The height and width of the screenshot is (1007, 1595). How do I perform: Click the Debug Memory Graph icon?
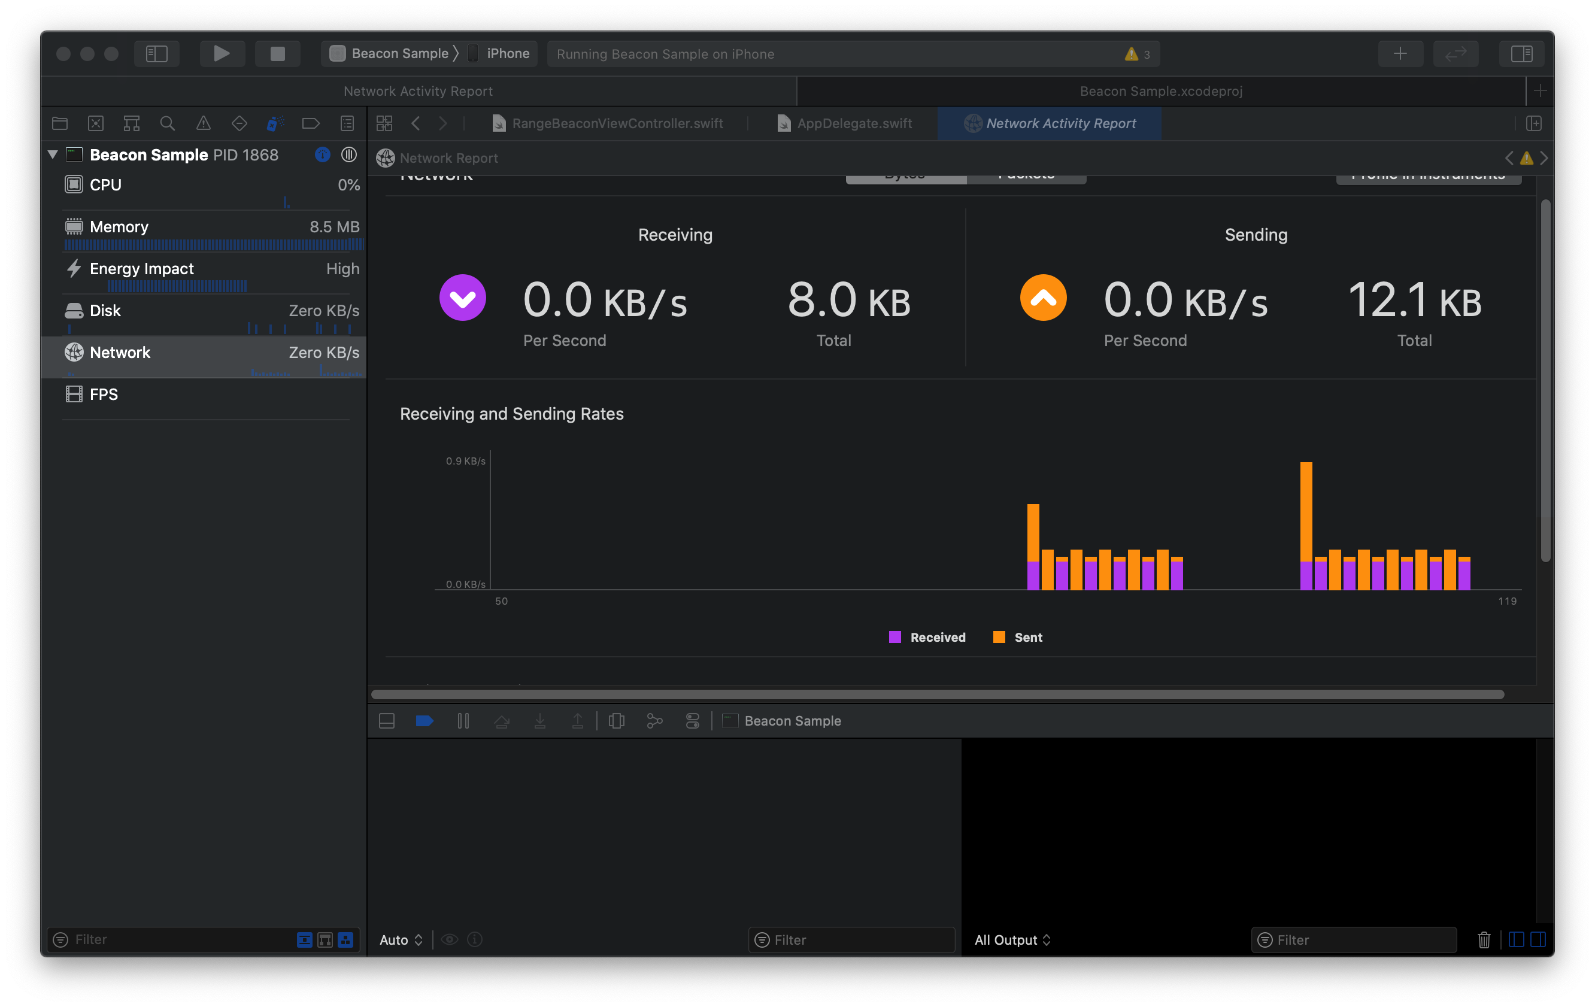point(654,721)
